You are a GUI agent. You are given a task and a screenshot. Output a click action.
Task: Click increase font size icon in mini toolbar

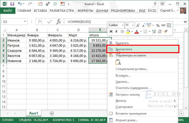(138, 25)
